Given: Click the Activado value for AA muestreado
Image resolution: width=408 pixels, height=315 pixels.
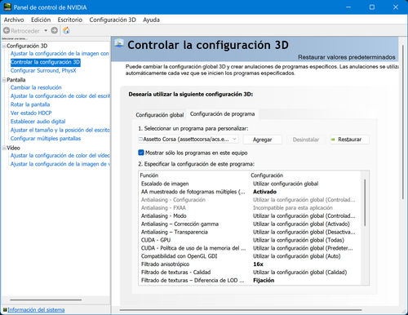Looking at the screenshot, I should [x=264, y=192].
